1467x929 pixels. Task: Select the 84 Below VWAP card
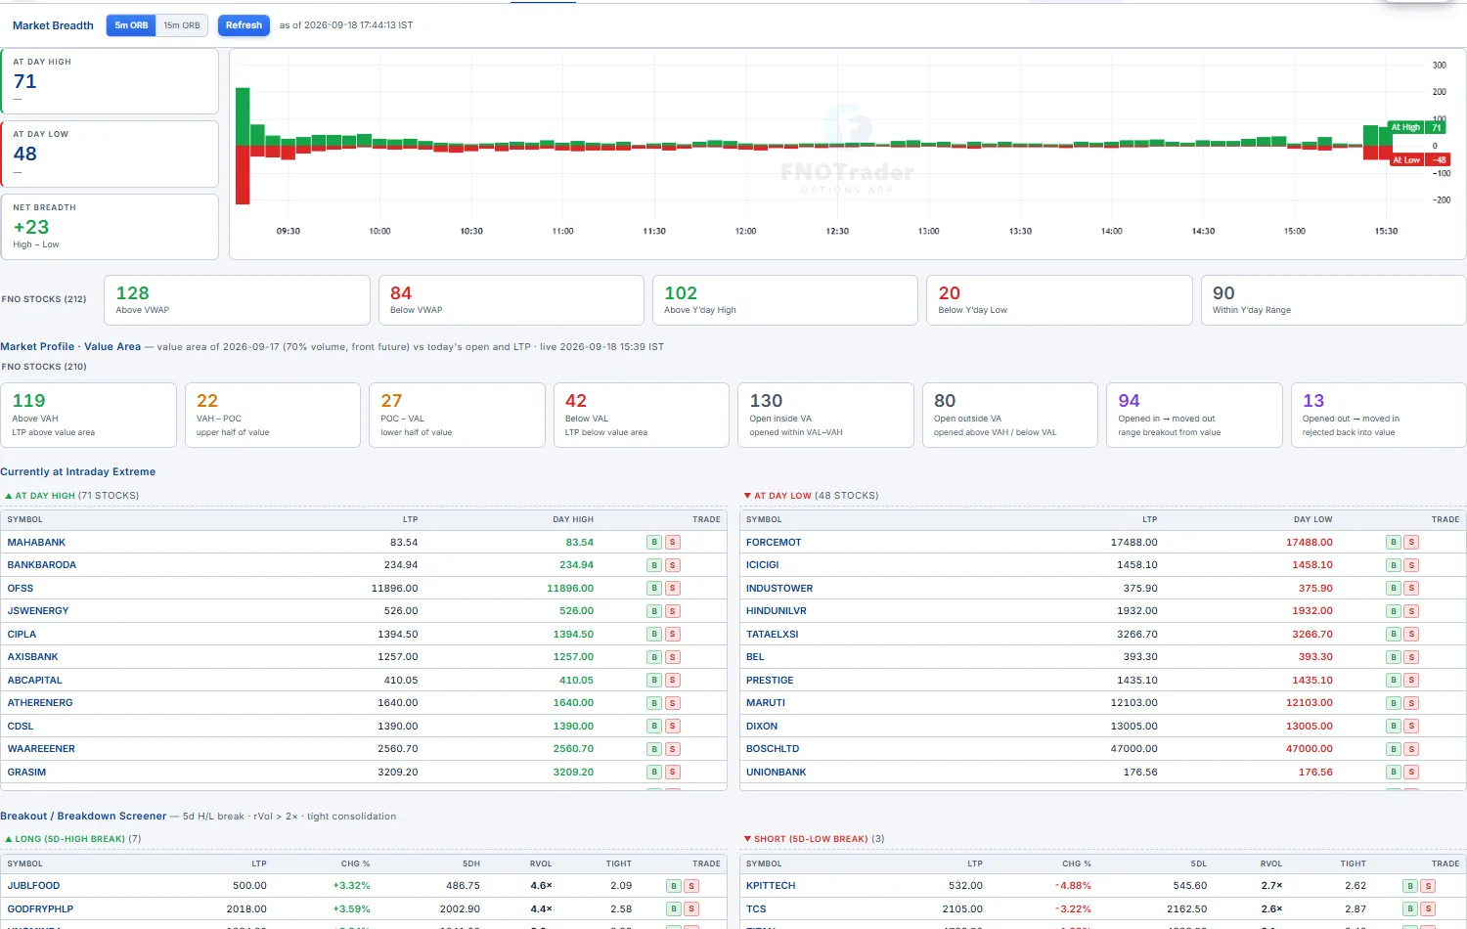[x=511, y=299]
